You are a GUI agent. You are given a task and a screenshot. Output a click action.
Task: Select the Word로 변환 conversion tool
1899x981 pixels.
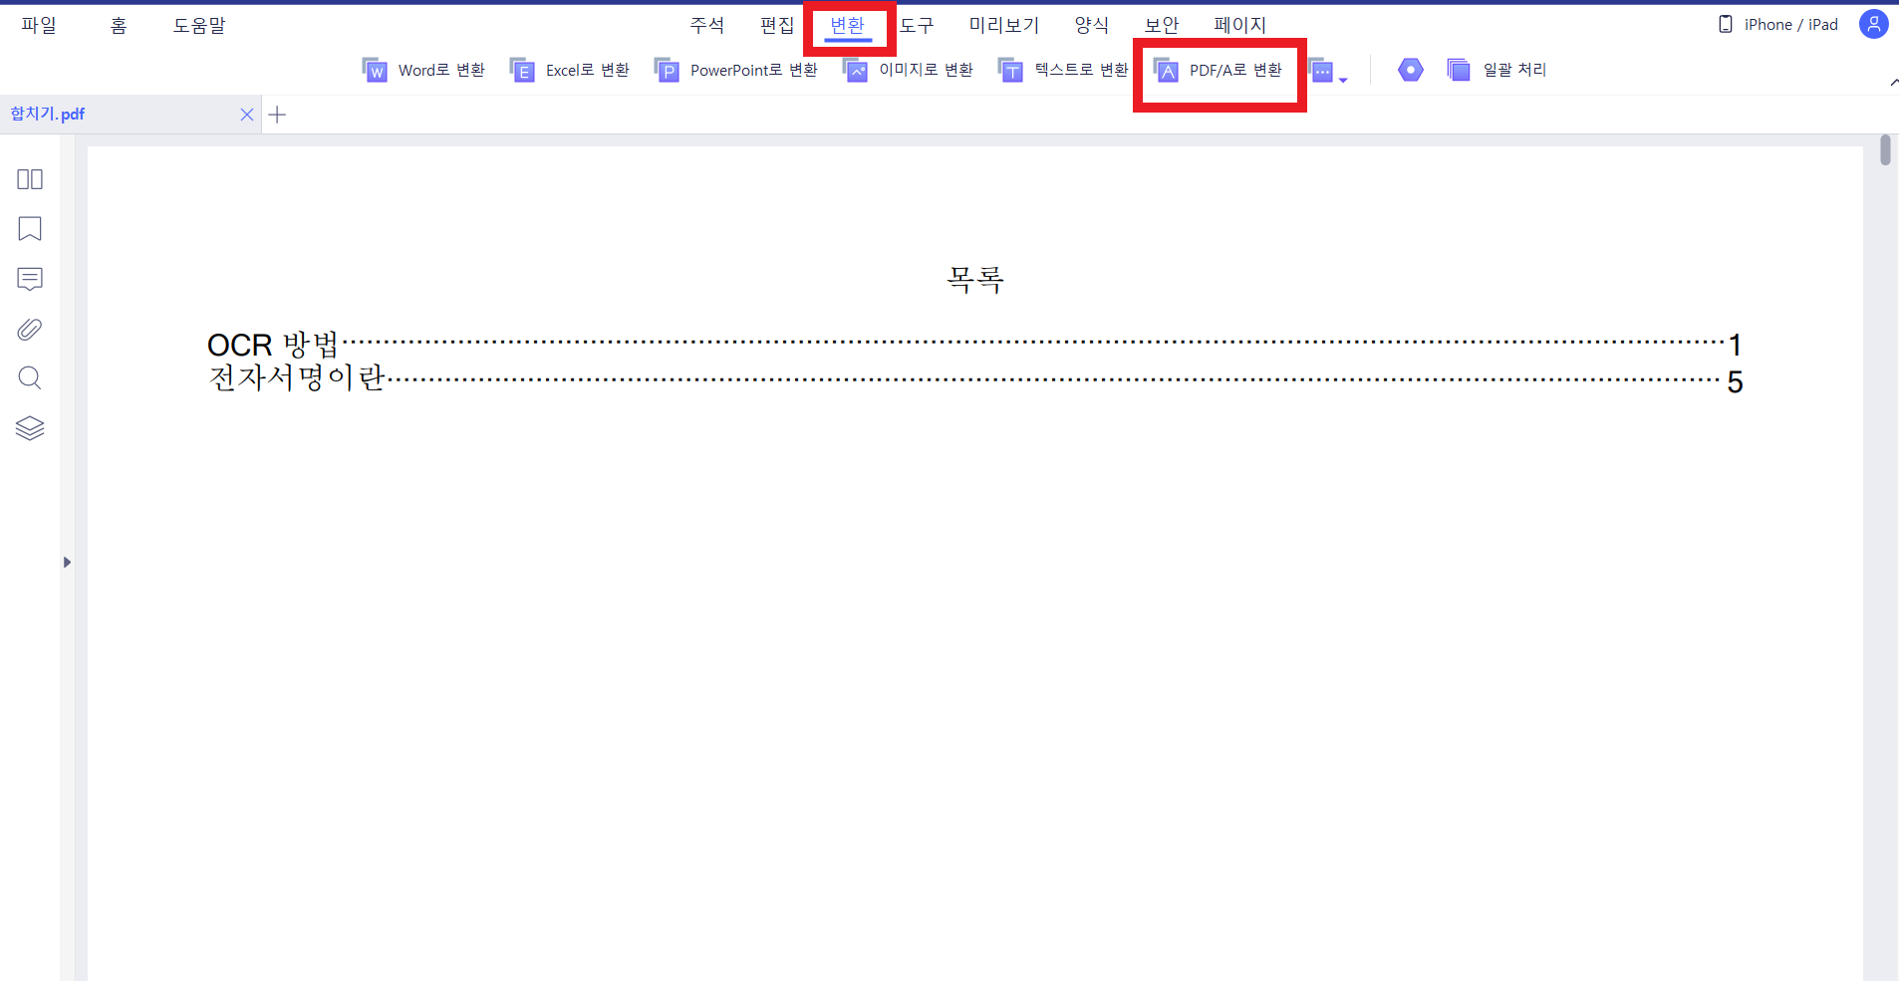424,70
